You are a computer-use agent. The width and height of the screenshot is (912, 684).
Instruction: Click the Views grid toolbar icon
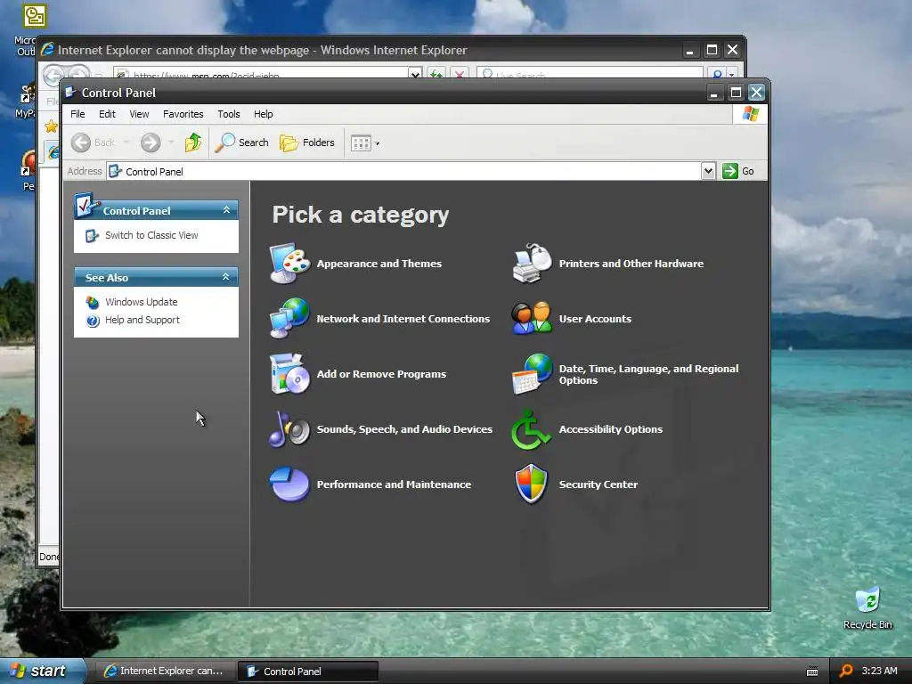[361, 143]
